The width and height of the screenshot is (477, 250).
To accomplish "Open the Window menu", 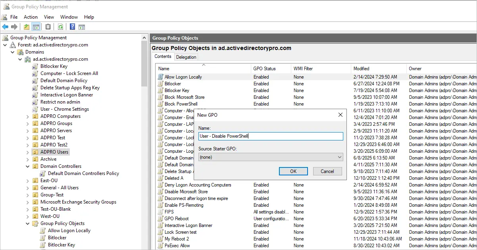I will [x=69, y=17].
